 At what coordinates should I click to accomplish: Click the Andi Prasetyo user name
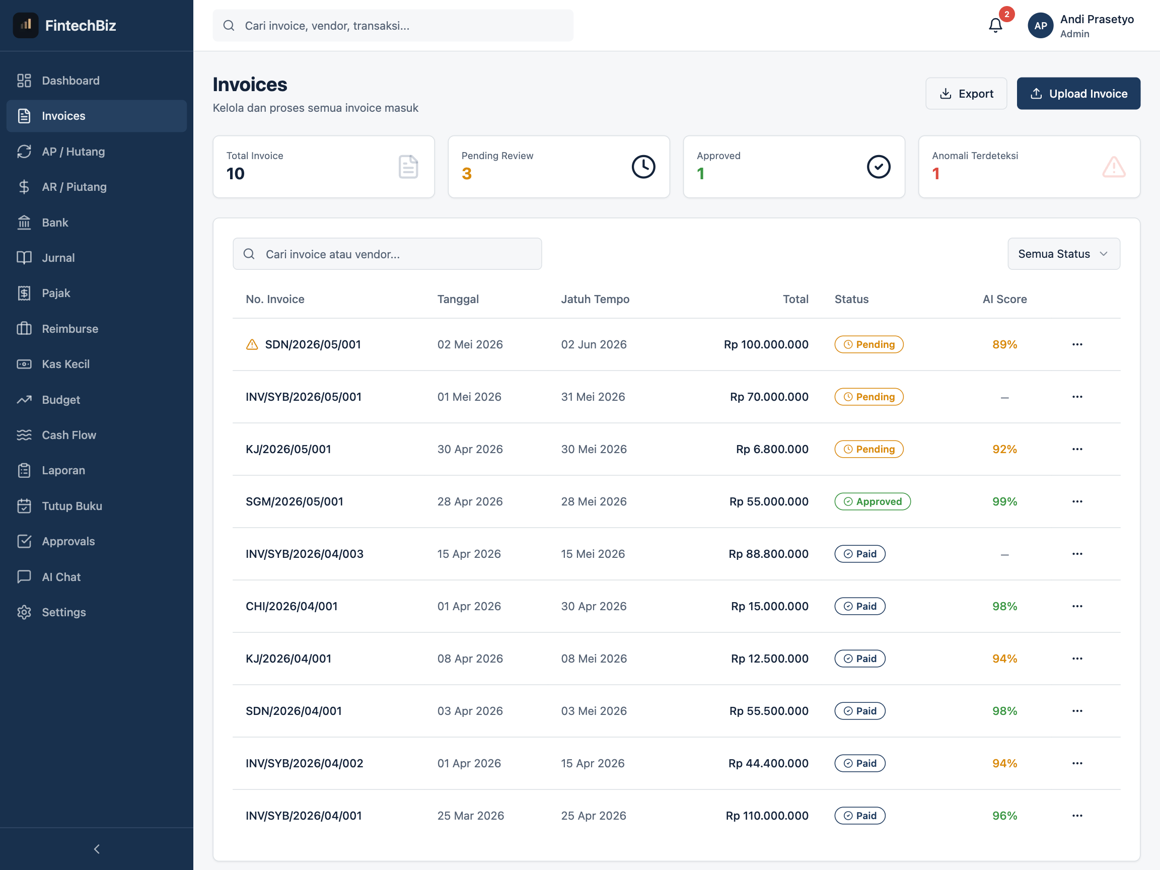pyautogui.click(x=1097, y=20)
